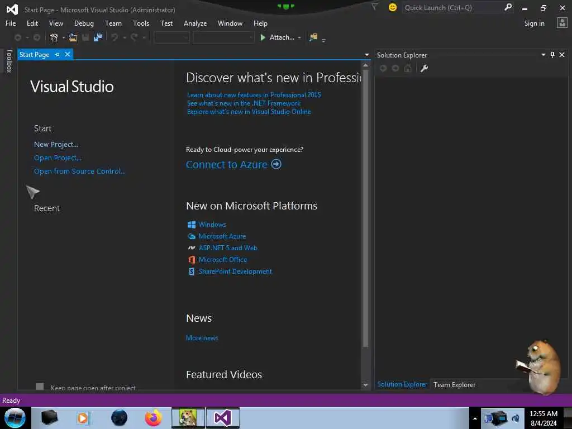
Task: Click the New Project toolbar icon
Action: click(54, 37)
